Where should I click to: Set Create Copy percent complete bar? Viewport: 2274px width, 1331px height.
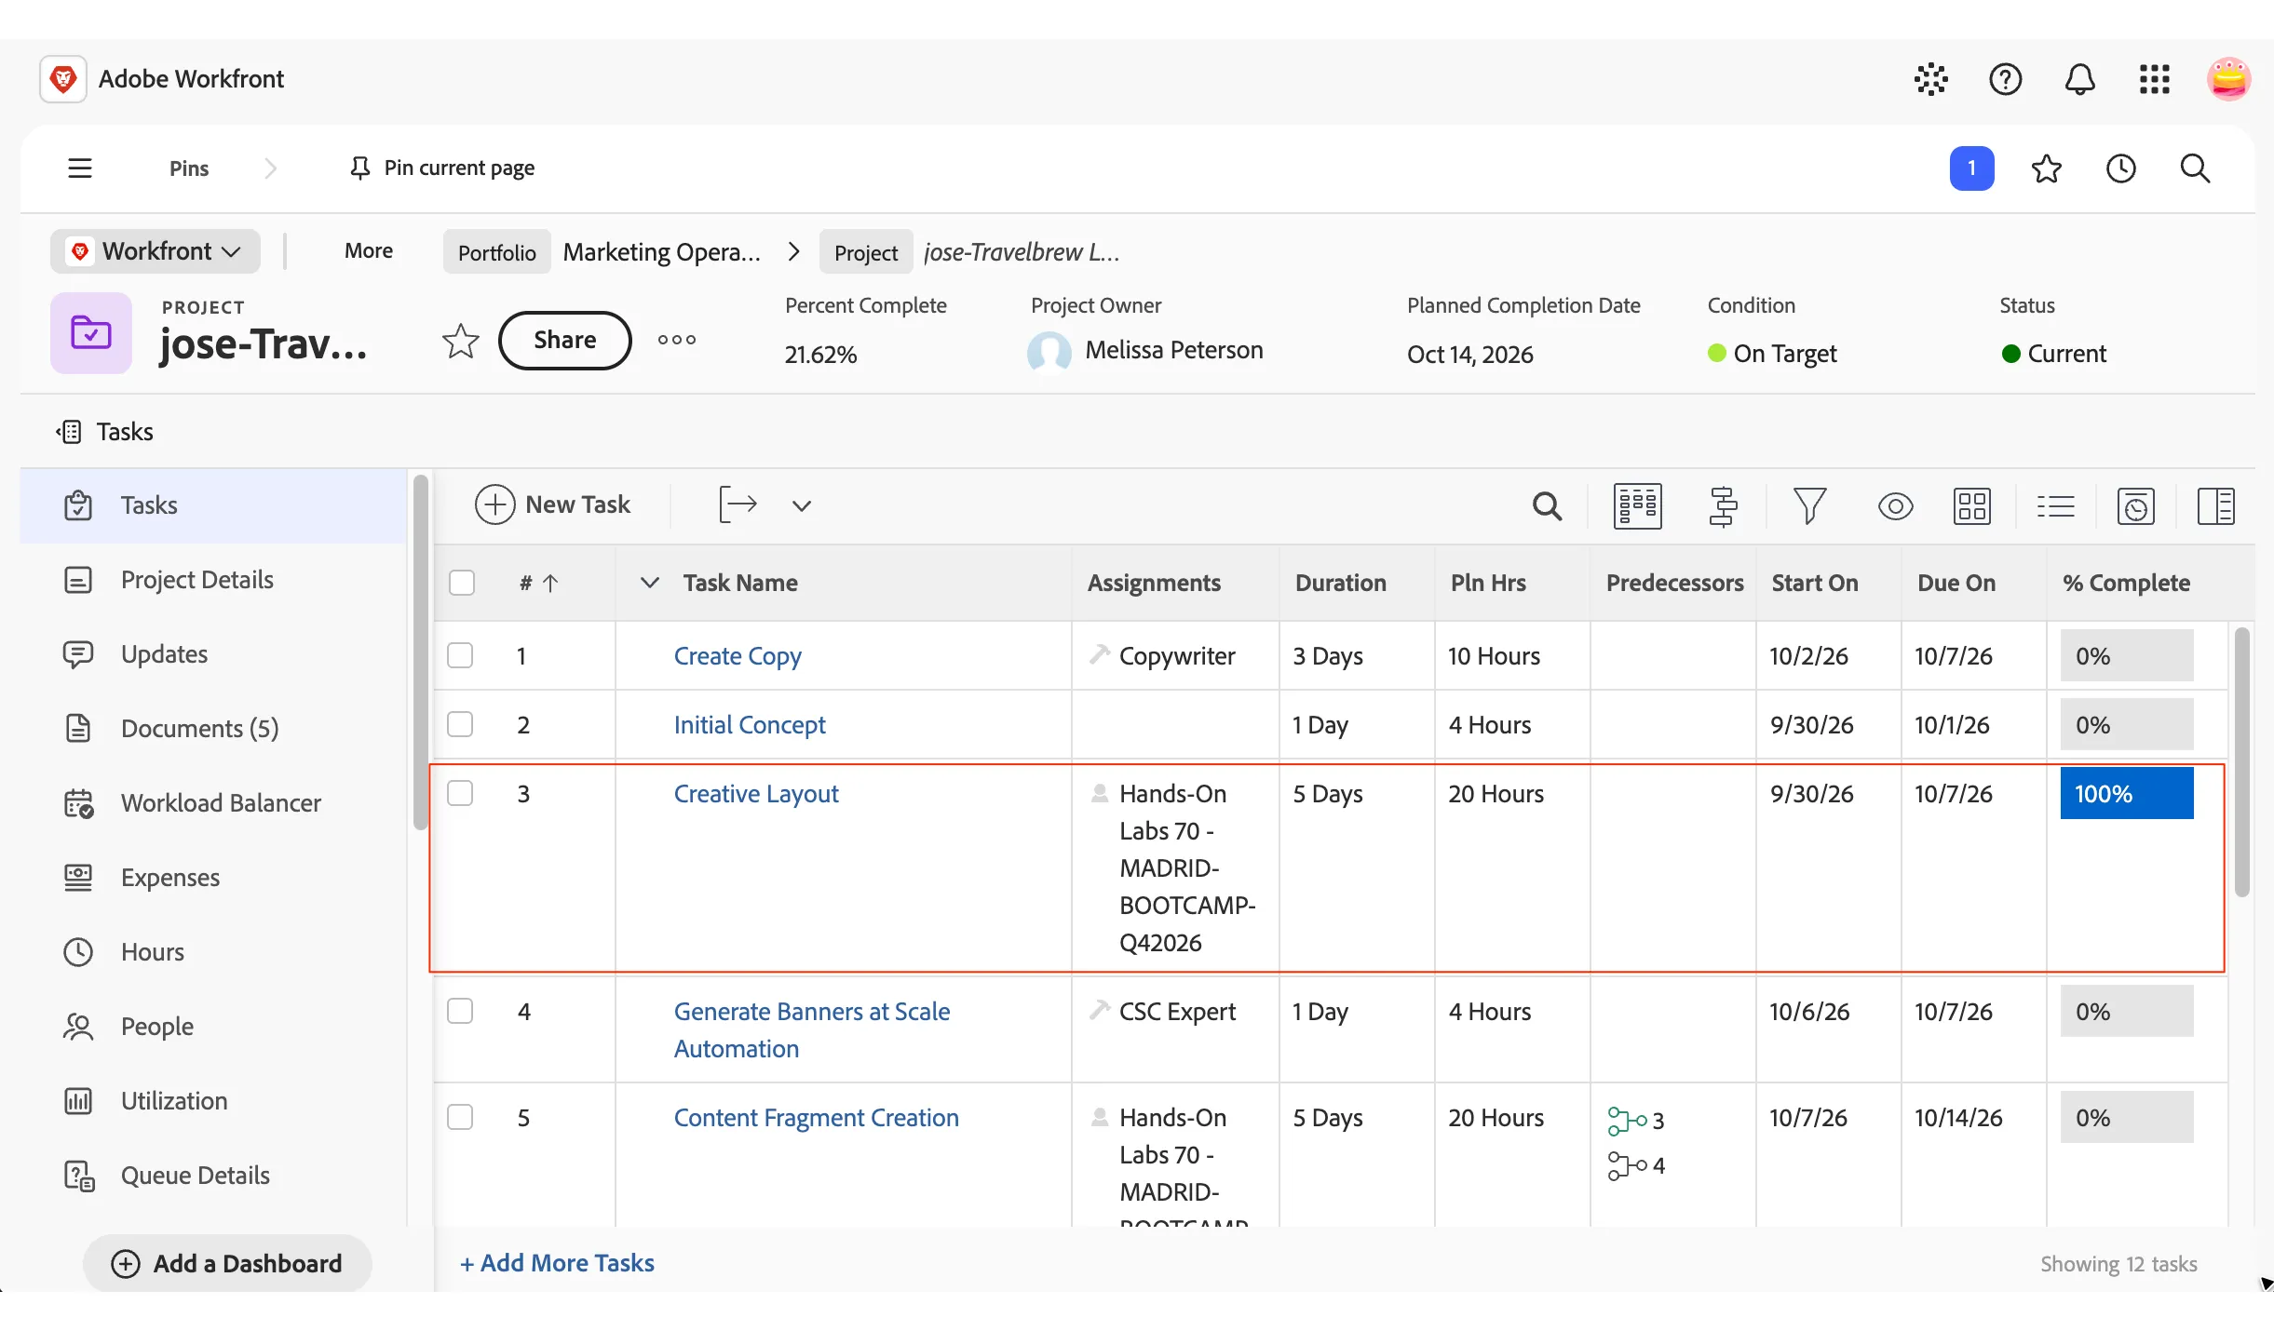pos(2127,656)
